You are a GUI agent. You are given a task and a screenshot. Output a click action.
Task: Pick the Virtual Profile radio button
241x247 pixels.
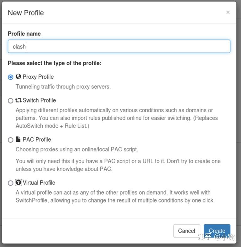(11, 183)
